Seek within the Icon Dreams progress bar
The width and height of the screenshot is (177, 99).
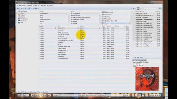[92, 95]
